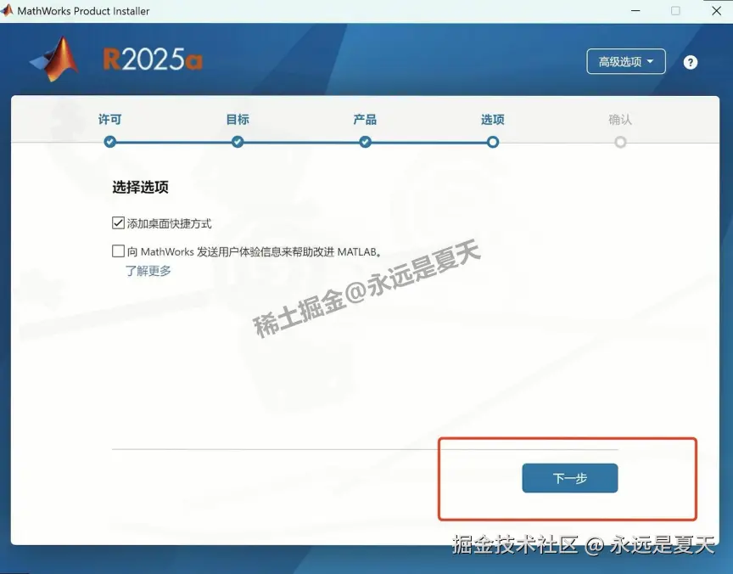Click the checkmark icon above 许可
733x574 pixels.
[109, 142]
